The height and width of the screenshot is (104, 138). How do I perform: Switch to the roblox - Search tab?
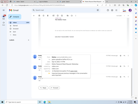[x=24, y=2]
